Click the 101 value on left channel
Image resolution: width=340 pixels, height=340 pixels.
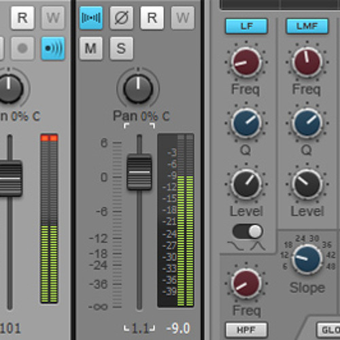coord(10,328)
